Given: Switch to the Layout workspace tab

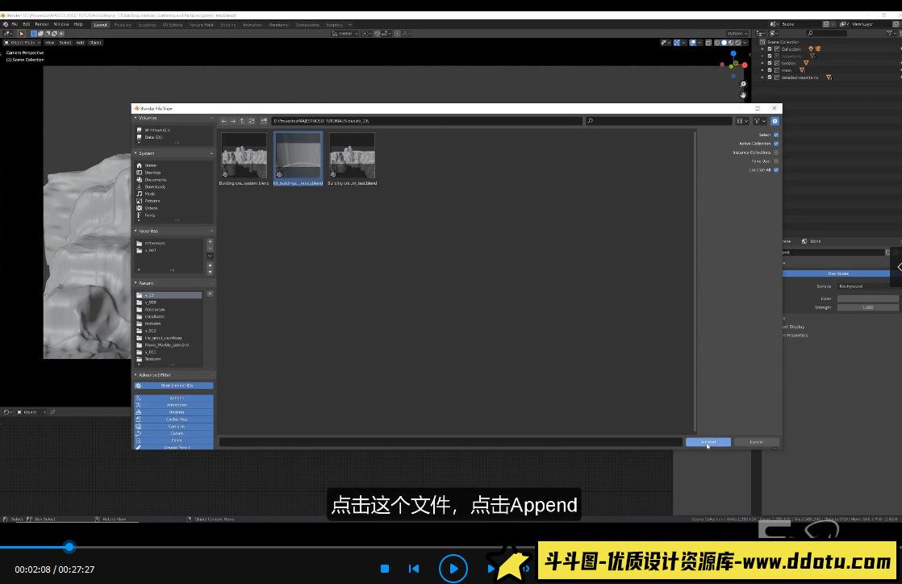Looking at the screenshot, I should point(101,25).
